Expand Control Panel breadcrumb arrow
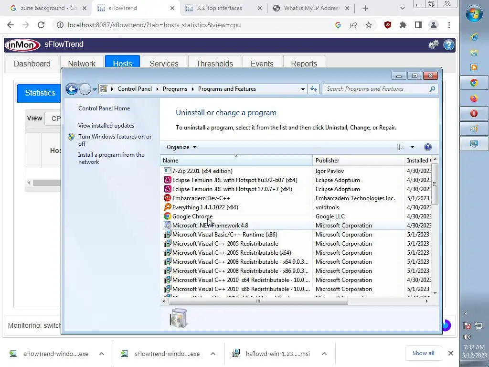Image resolution: width=489 pixels, height=367 pixels. (157, 89)
